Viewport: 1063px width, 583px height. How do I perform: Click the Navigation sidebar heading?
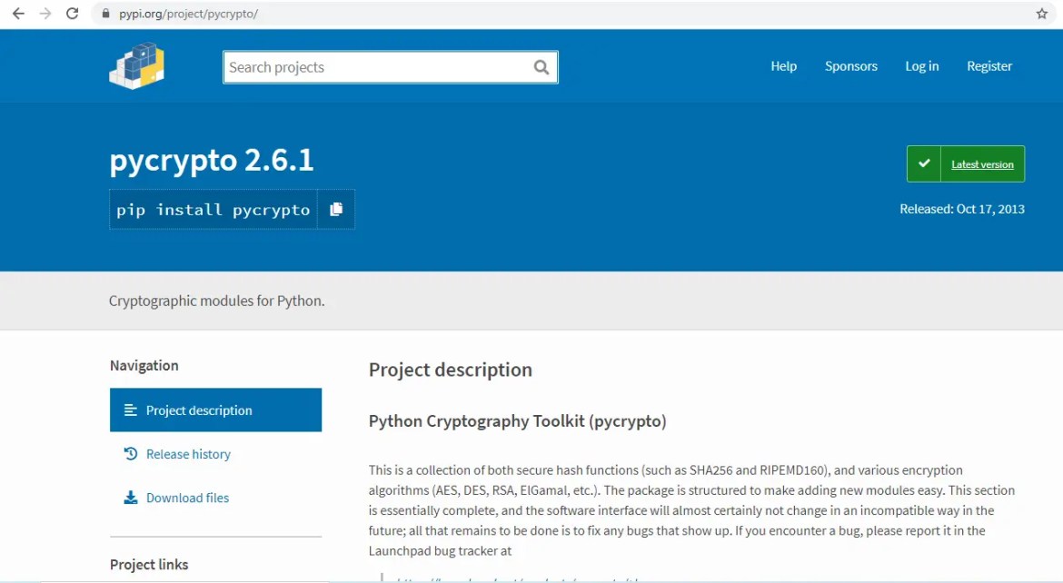(144, 365)
